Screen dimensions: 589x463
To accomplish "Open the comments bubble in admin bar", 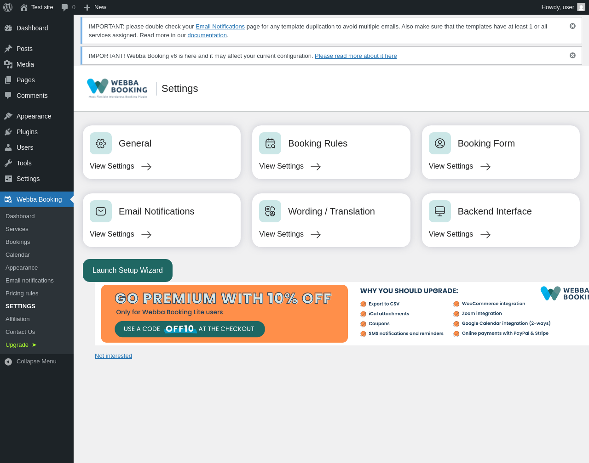I will (x=65, y=7).
